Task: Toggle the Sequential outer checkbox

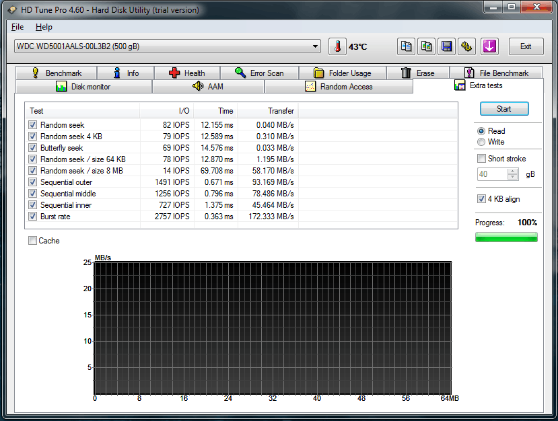Action: [x=33, y=182]
